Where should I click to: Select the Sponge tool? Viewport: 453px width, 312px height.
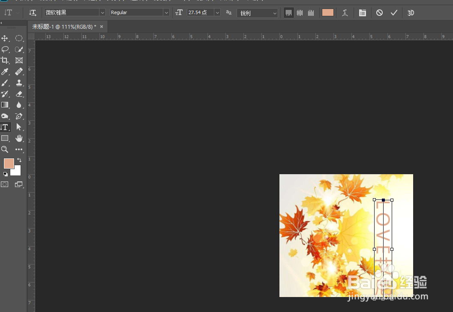pos(5,116)
